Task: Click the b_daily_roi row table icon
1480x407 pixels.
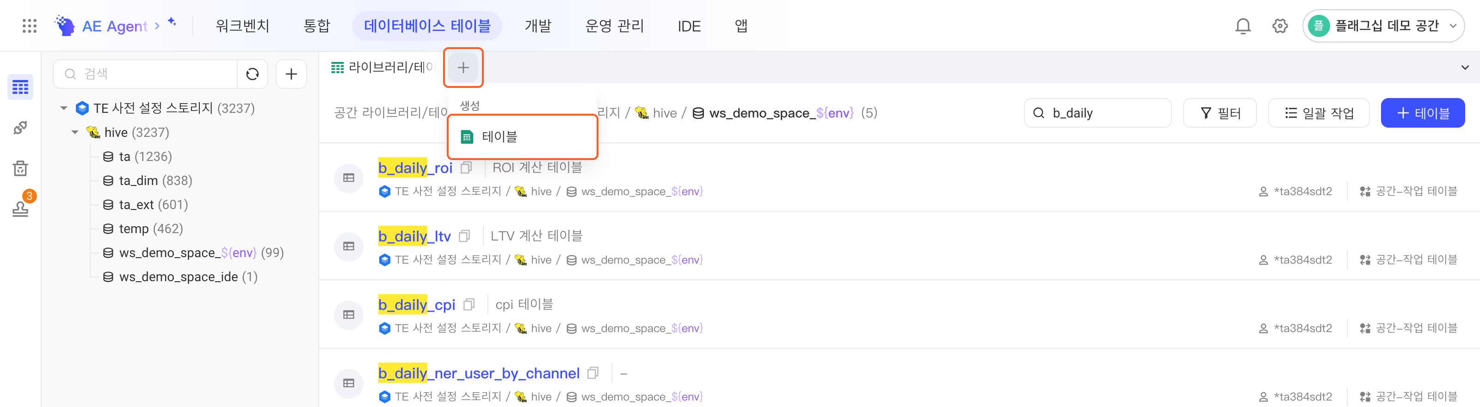Action: point(349,178)
